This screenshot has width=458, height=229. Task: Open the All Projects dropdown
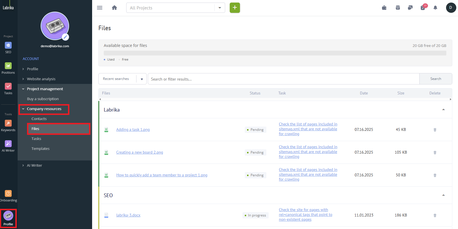click(x=219, y=8)
